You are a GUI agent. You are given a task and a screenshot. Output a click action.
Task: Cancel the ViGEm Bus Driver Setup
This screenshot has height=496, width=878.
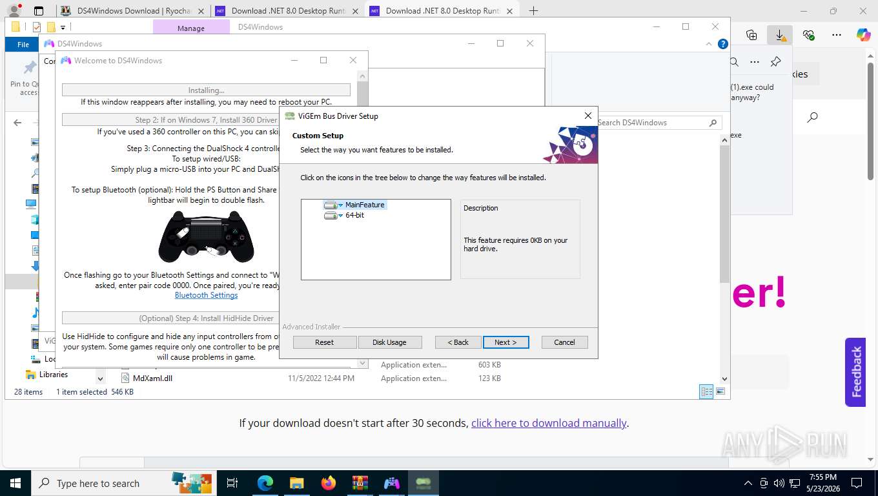tap(564, 342)
